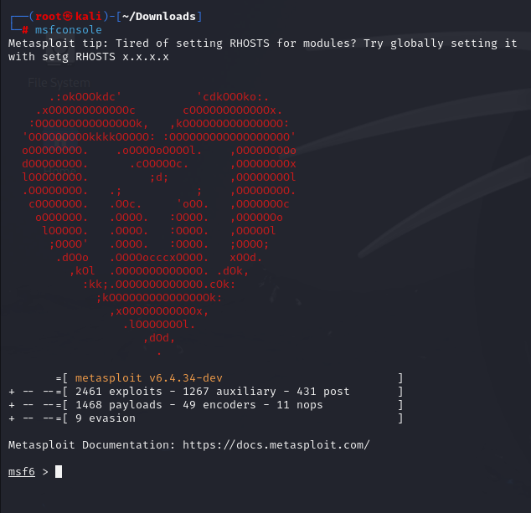The width and height of the screenshot is (531, 513).
Task: Click the '1267 auxiliary' count text
Action: [x=229, y=391]
